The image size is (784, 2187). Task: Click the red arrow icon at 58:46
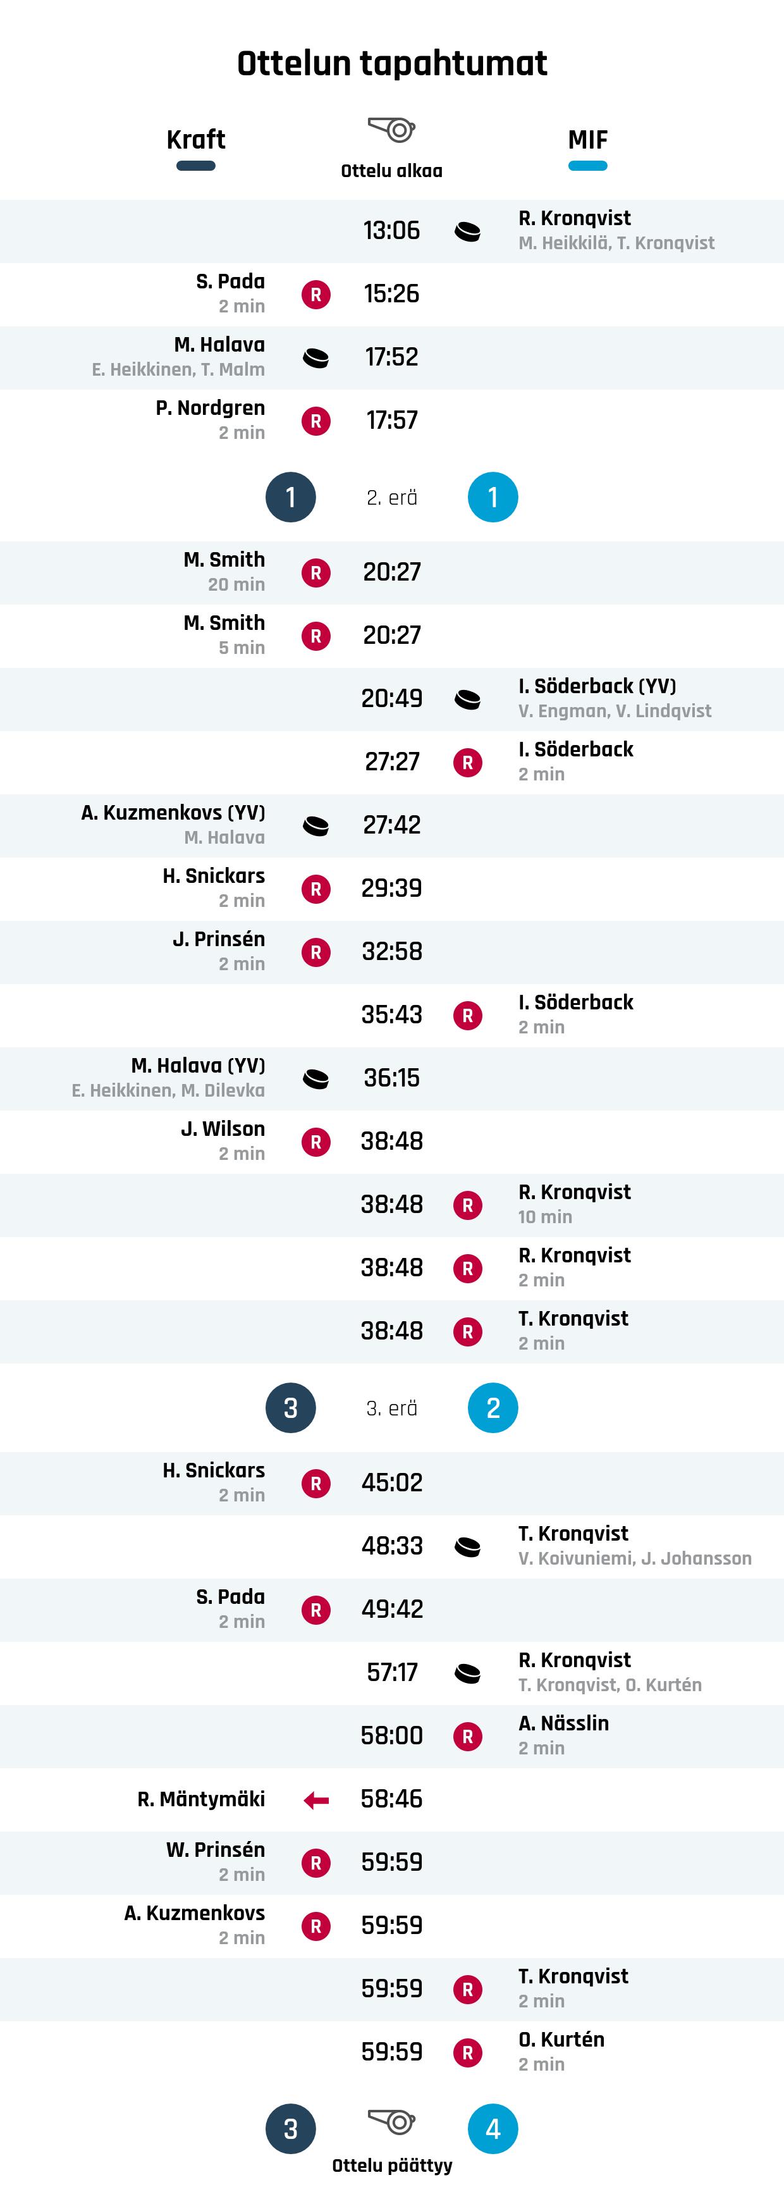(x=315, y=1800)
